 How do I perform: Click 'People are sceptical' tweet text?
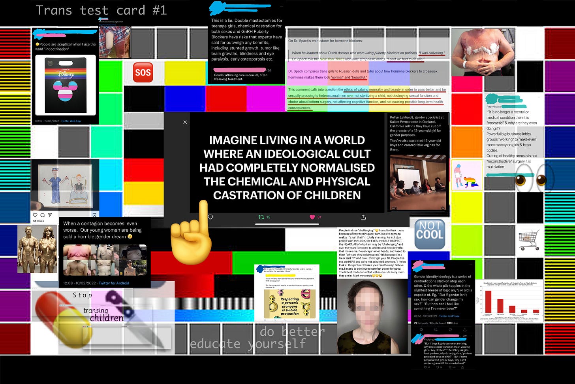pos(65,47)
